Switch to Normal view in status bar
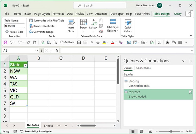196x134 pixels. point(133,131)
